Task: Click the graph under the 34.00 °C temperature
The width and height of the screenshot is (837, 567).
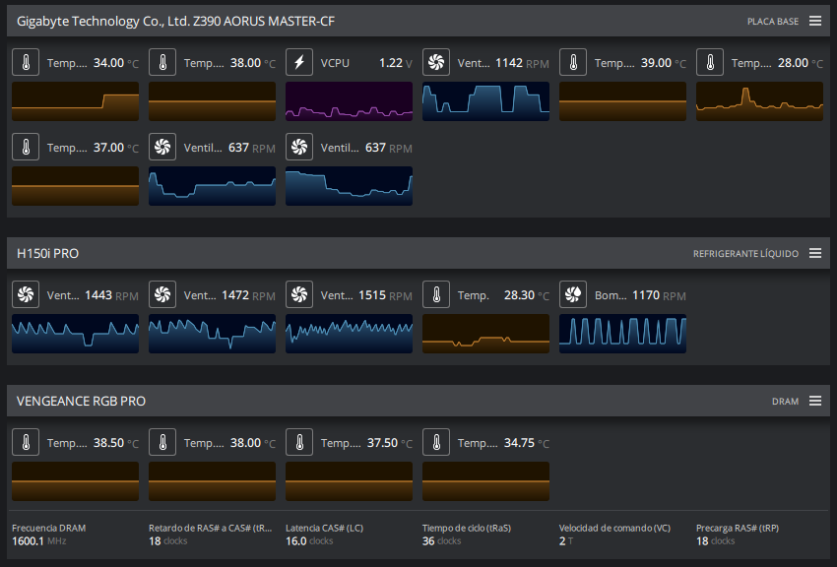Action: [75, 101]
